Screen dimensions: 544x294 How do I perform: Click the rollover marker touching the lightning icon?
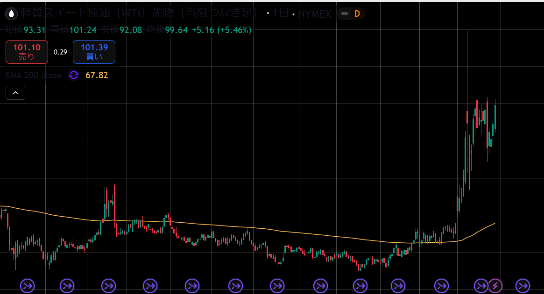pos(481,285)
